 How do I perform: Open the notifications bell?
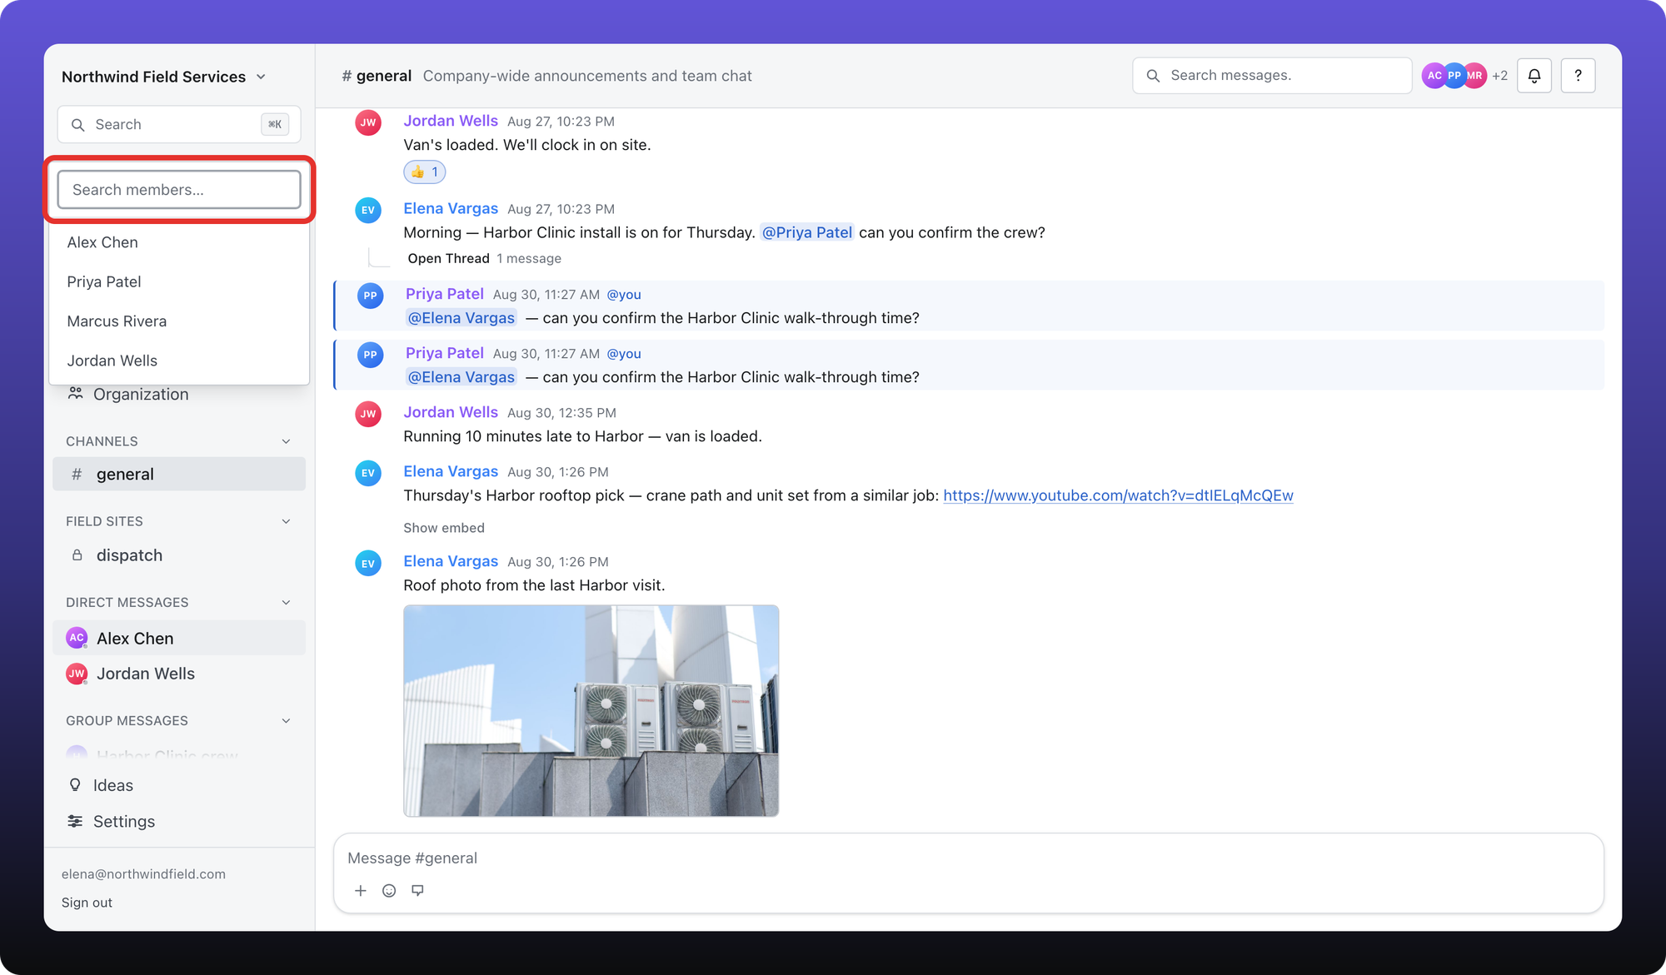click(x=1534, y=76)
